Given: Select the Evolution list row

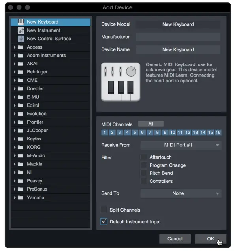Looking at the screenshot, I should coord(51,114).
